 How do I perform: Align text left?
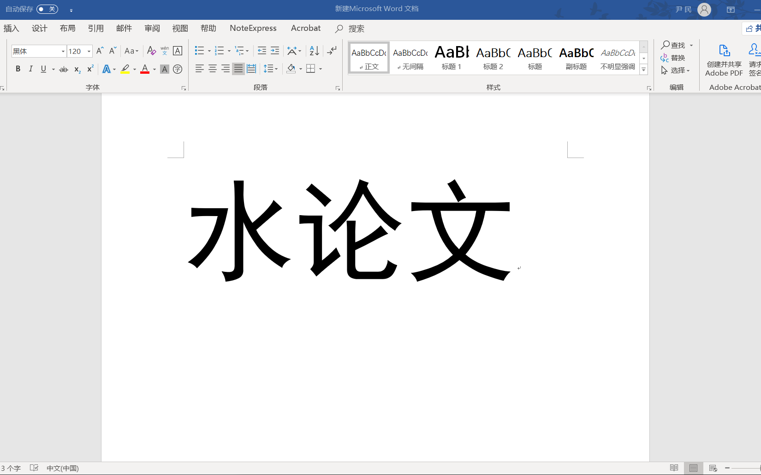pos(199,69)
